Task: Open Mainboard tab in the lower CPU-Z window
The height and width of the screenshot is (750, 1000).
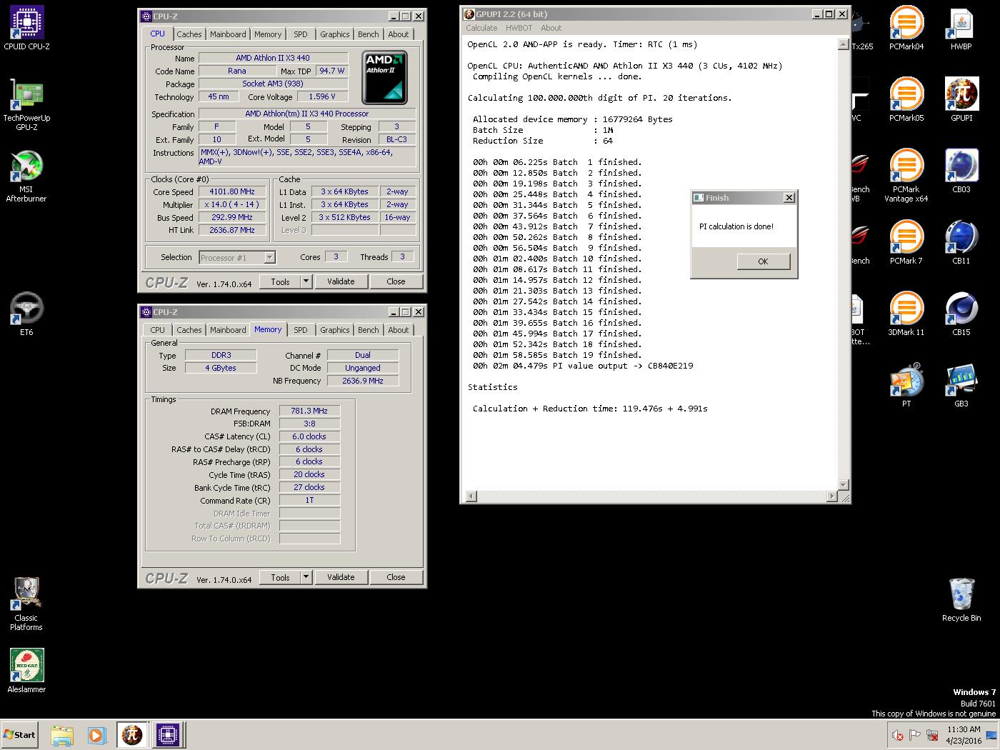Action: click(x=228, y=330)
